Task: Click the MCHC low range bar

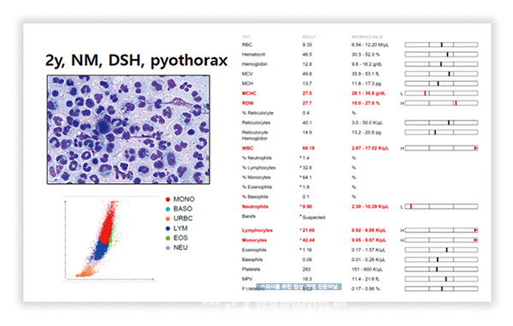Action: coord(441,93)
